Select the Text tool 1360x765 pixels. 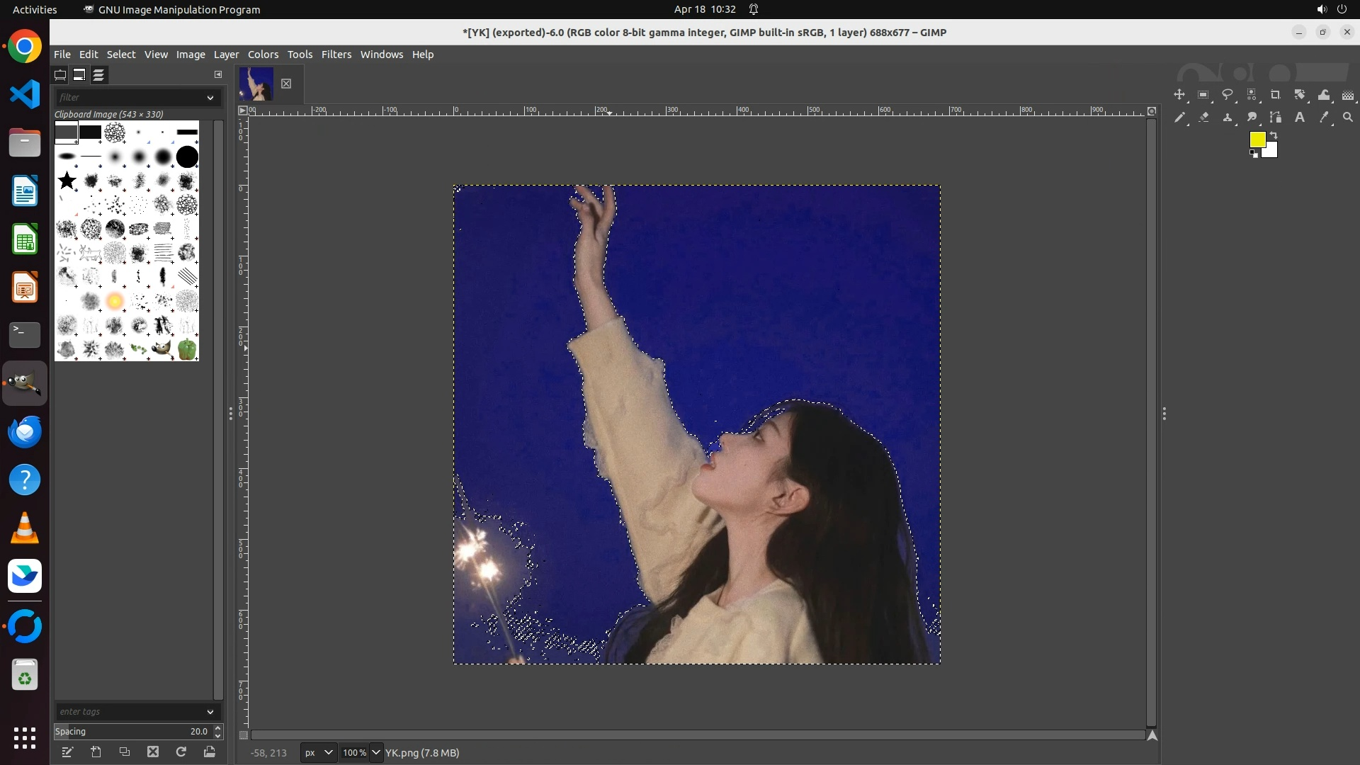pyautogui.click(x=1300, y=118)
